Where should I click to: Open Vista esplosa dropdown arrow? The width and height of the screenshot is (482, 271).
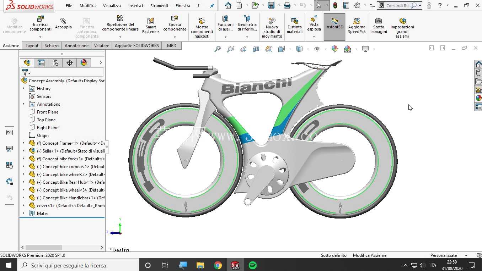click(x=314, y=37)
